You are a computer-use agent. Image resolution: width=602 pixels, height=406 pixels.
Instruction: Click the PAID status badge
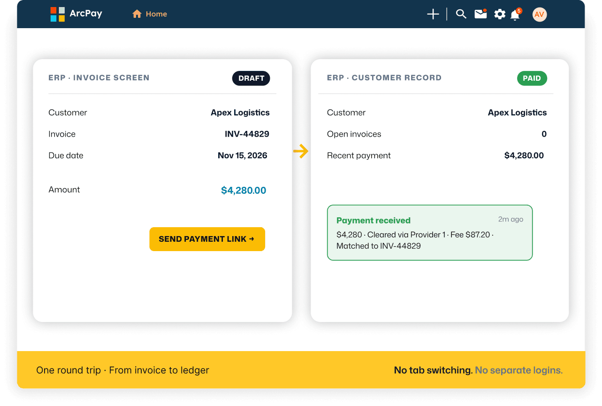coord(532,78)
